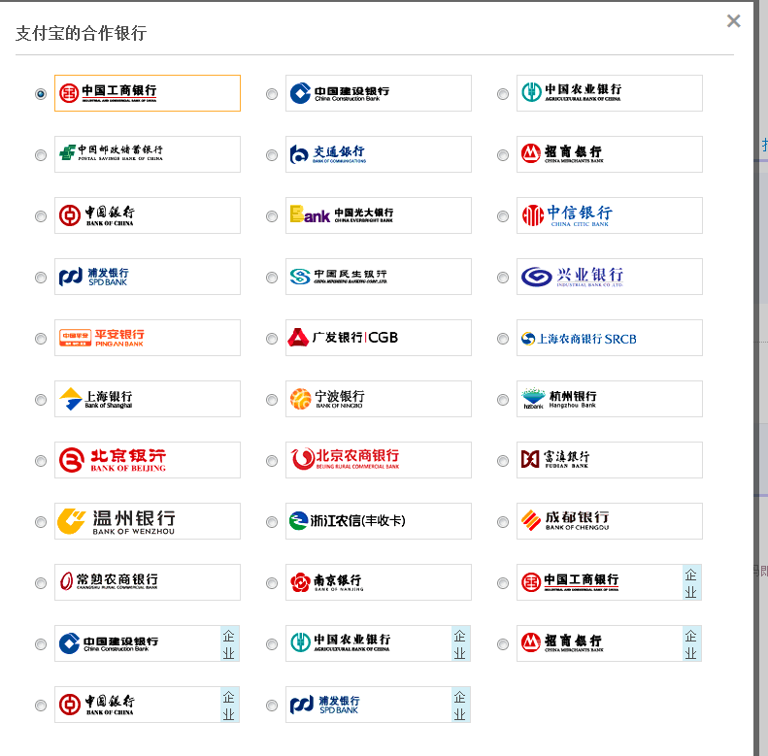Screen dimensions: 768x756
Task: Select radio button for 常熟农商银行
Action: tap(41, 583)
